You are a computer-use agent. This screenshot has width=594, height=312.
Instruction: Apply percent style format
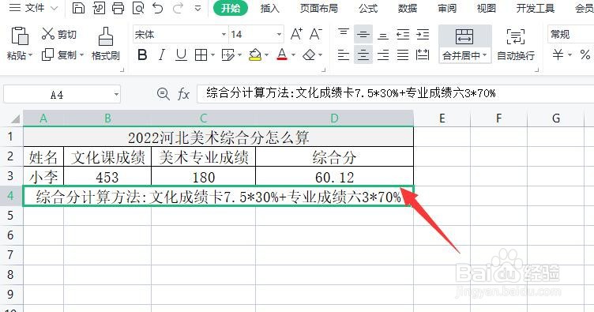point(585,55)
